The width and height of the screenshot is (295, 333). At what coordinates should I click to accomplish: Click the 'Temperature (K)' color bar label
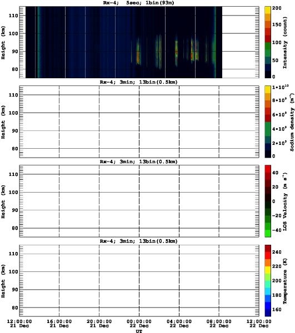tap(285, 281)
